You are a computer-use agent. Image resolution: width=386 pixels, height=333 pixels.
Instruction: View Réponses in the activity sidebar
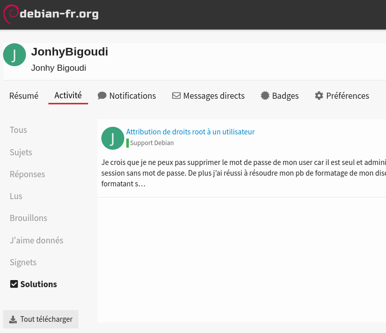(x=27, y=174)
